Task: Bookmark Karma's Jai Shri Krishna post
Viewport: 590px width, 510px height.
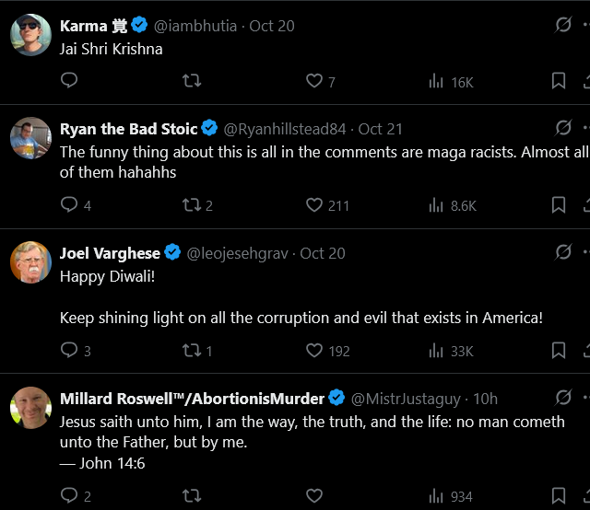Action: [559, 81]
